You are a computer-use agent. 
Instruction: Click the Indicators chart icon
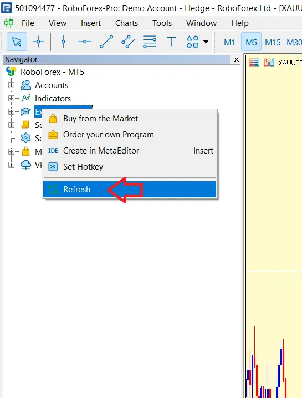coord(25,98)
